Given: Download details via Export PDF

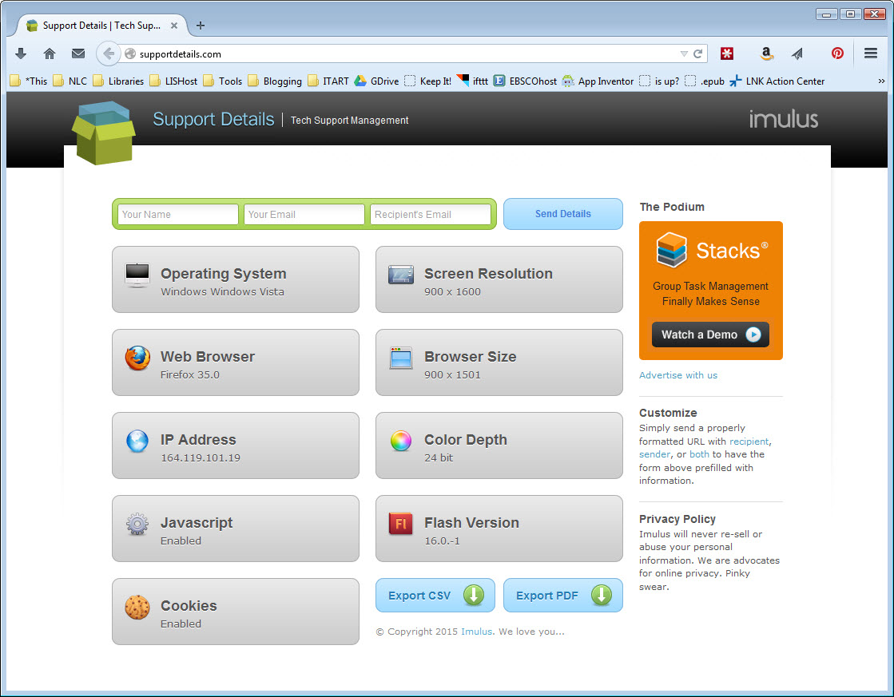Looking at the screenshot, I should (x=562, y=596).
